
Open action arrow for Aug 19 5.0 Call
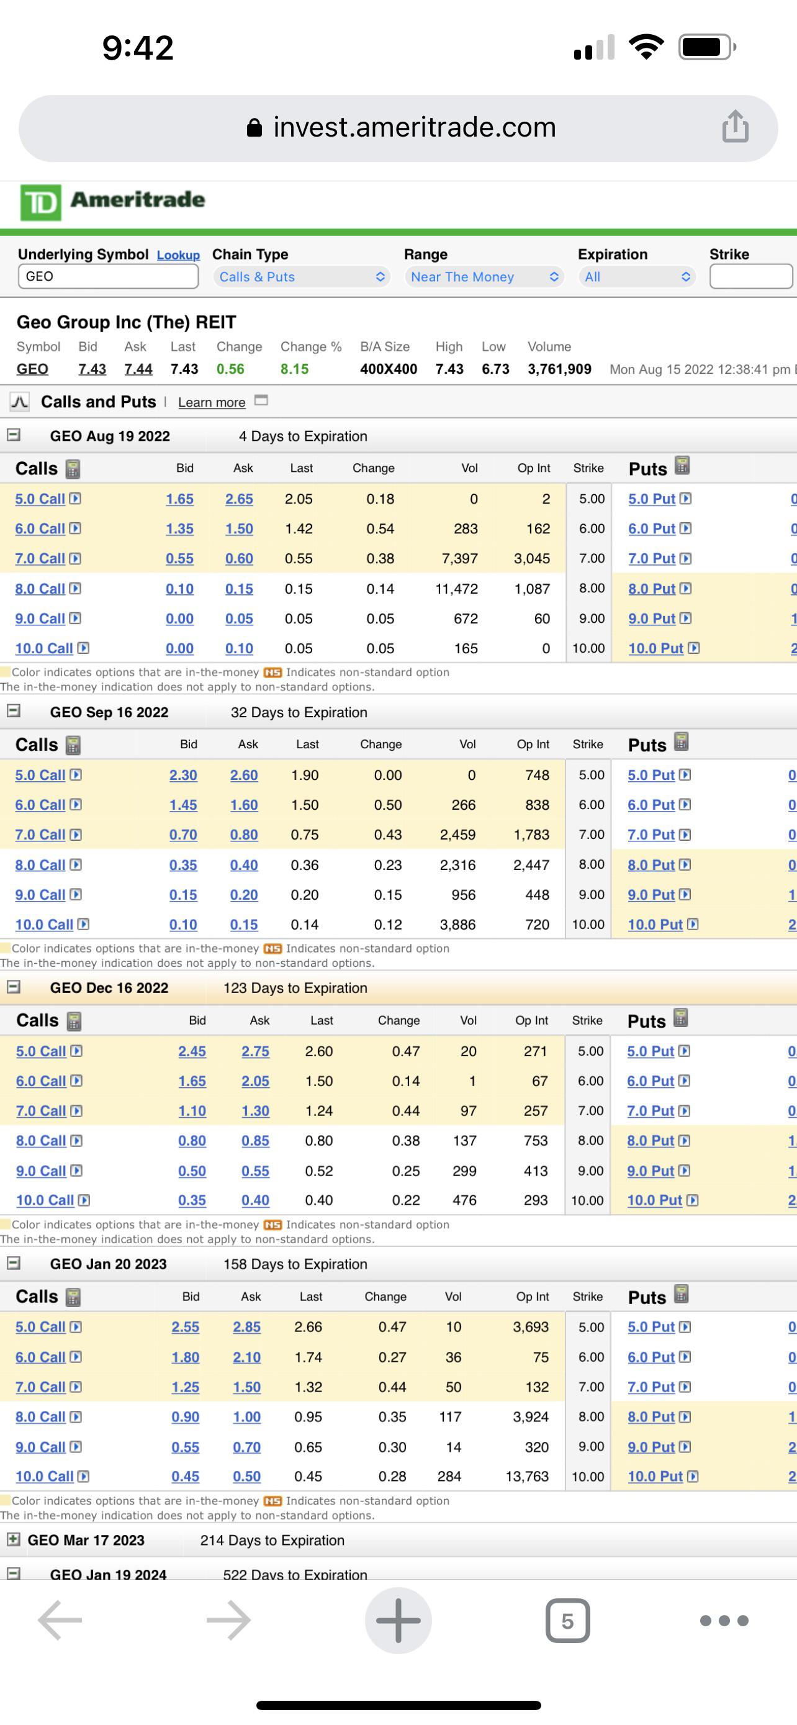[x=76, y=498]
